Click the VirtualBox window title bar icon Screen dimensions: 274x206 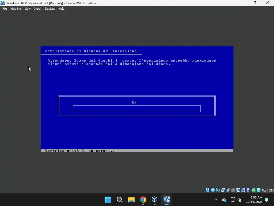click(3, 3)
